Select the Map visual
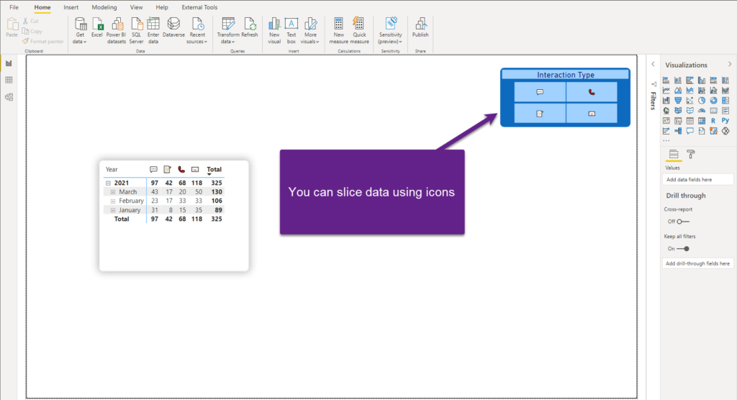The image size is (737, 400). [x=666, y=111]
